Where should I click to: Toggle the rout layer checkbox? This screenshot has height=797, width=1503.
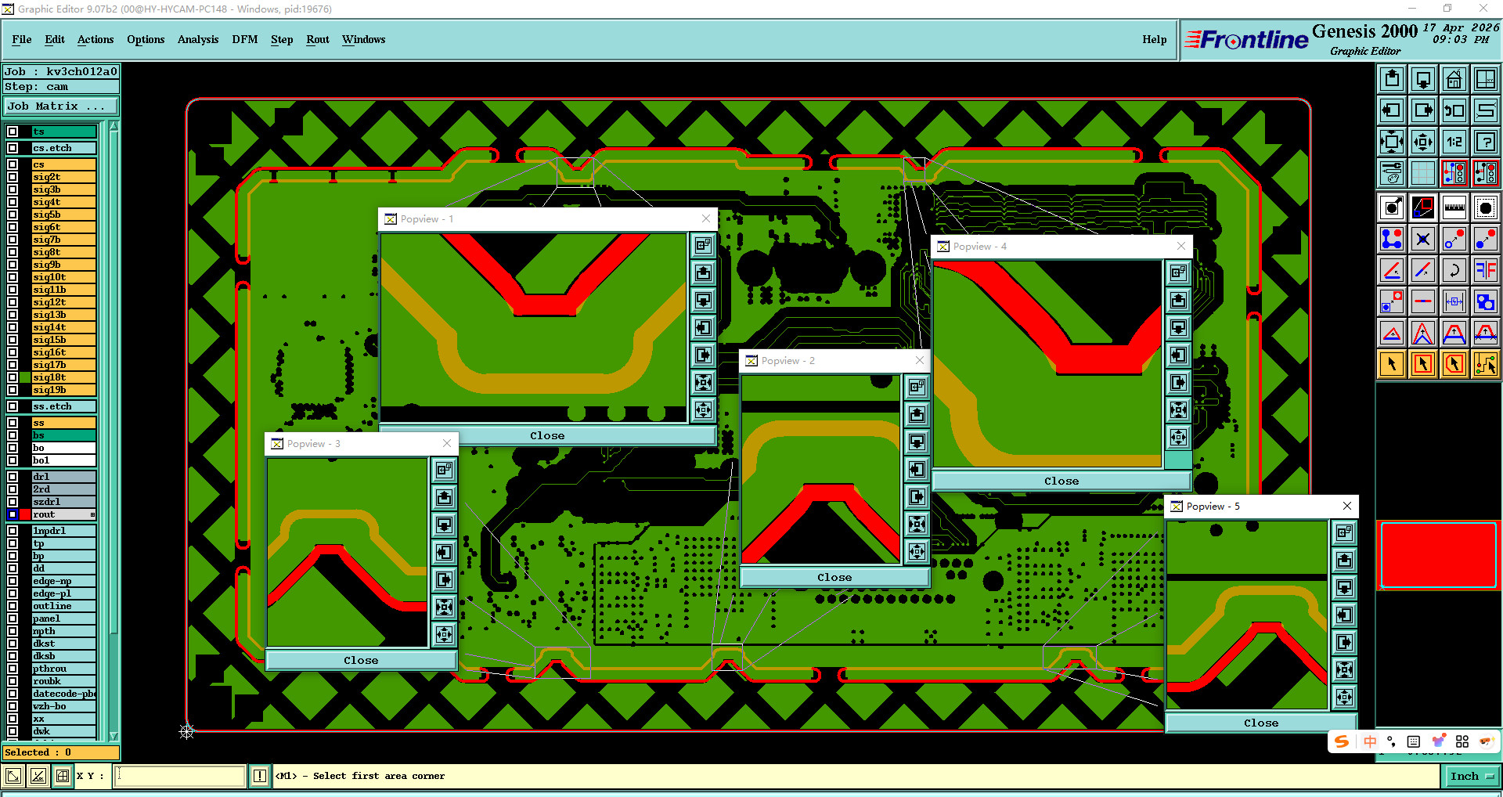click(13, 514)
